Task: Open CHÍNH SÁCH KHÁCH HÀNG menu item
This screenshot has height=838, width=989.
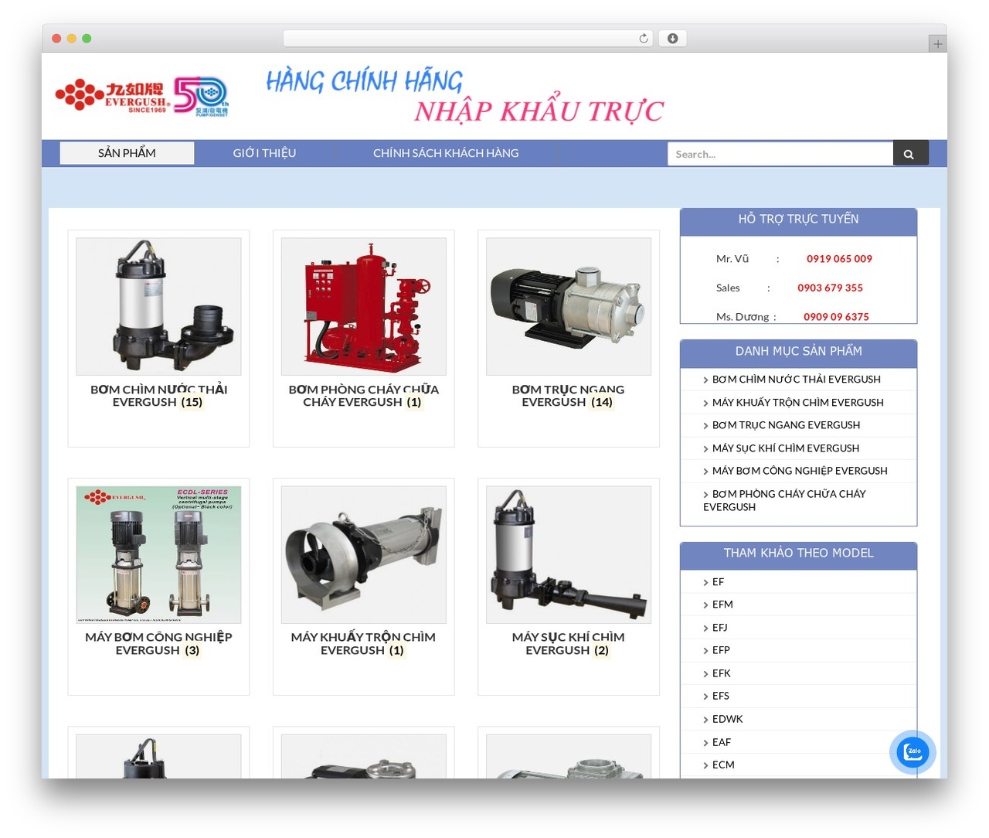Action: coord(446,153)
